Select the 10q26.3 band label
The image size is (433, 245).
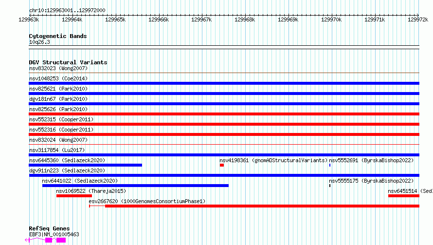click(39, 42)
